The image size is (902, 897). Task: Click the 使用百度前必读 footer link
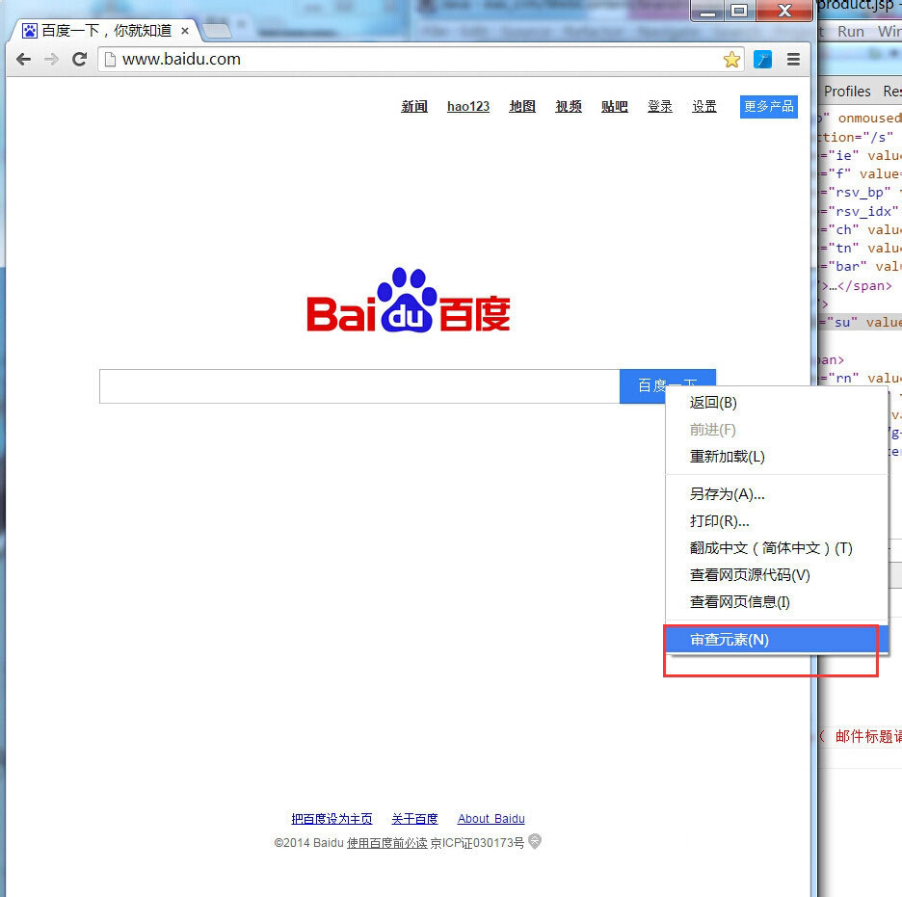point(386,843)
